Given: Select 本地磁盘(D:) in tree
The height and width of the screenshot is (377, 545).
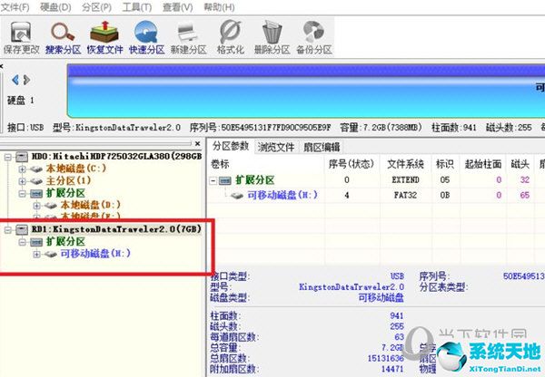Looking at the screenshot, I should [90, 205].
